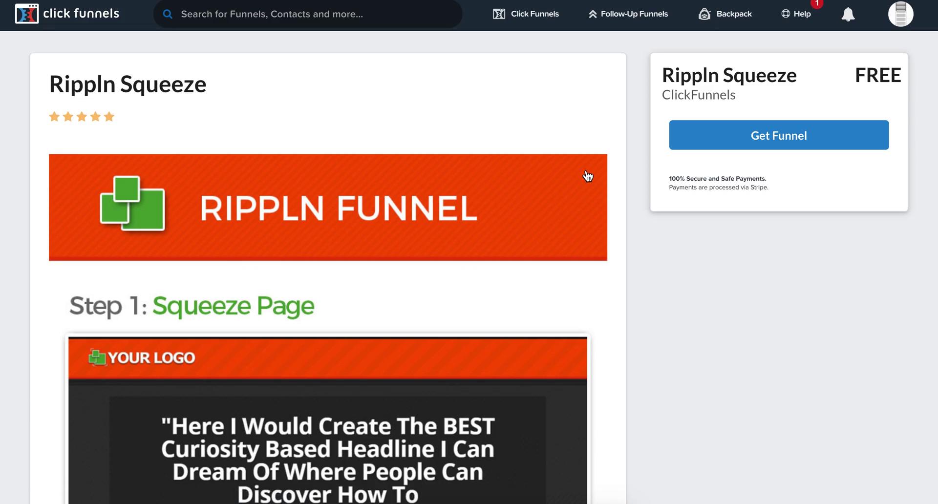Click the 'Step 1: Squeeze Page' heading
Viewport: 938px width, 504px height.
(x=192, y=306)
